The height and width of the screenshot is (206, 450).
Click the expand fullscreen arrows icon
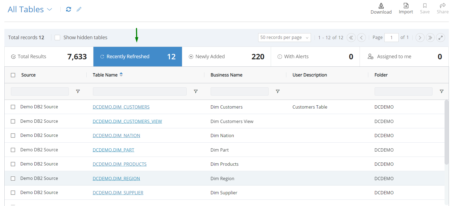[440, 38]
